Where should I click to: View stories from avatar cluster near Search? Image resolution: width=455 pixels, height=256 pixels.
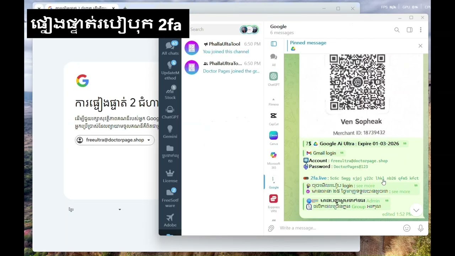pos(249,30)
